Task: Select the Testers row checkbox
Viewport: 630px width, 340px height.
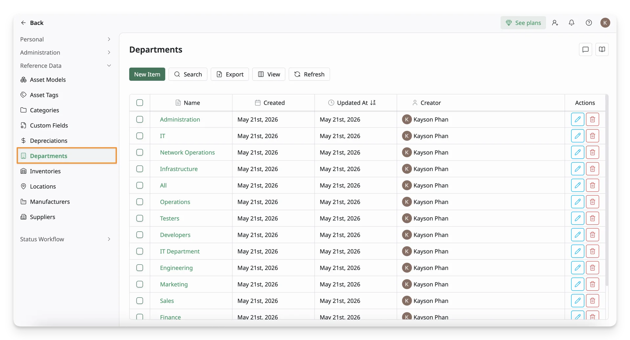Action: [x=140, y=218]
